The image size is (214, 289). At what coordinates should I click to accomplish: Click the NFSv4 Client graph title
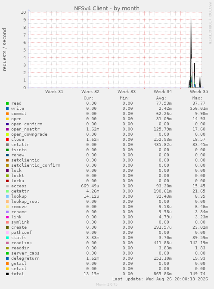107,8
